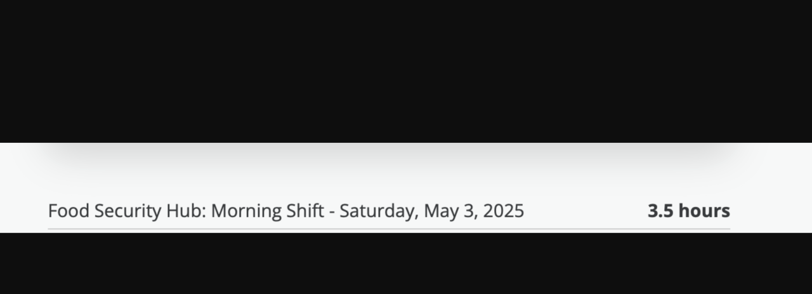
Task: Click the divider line under the shift row
Action: coord(389,229)
